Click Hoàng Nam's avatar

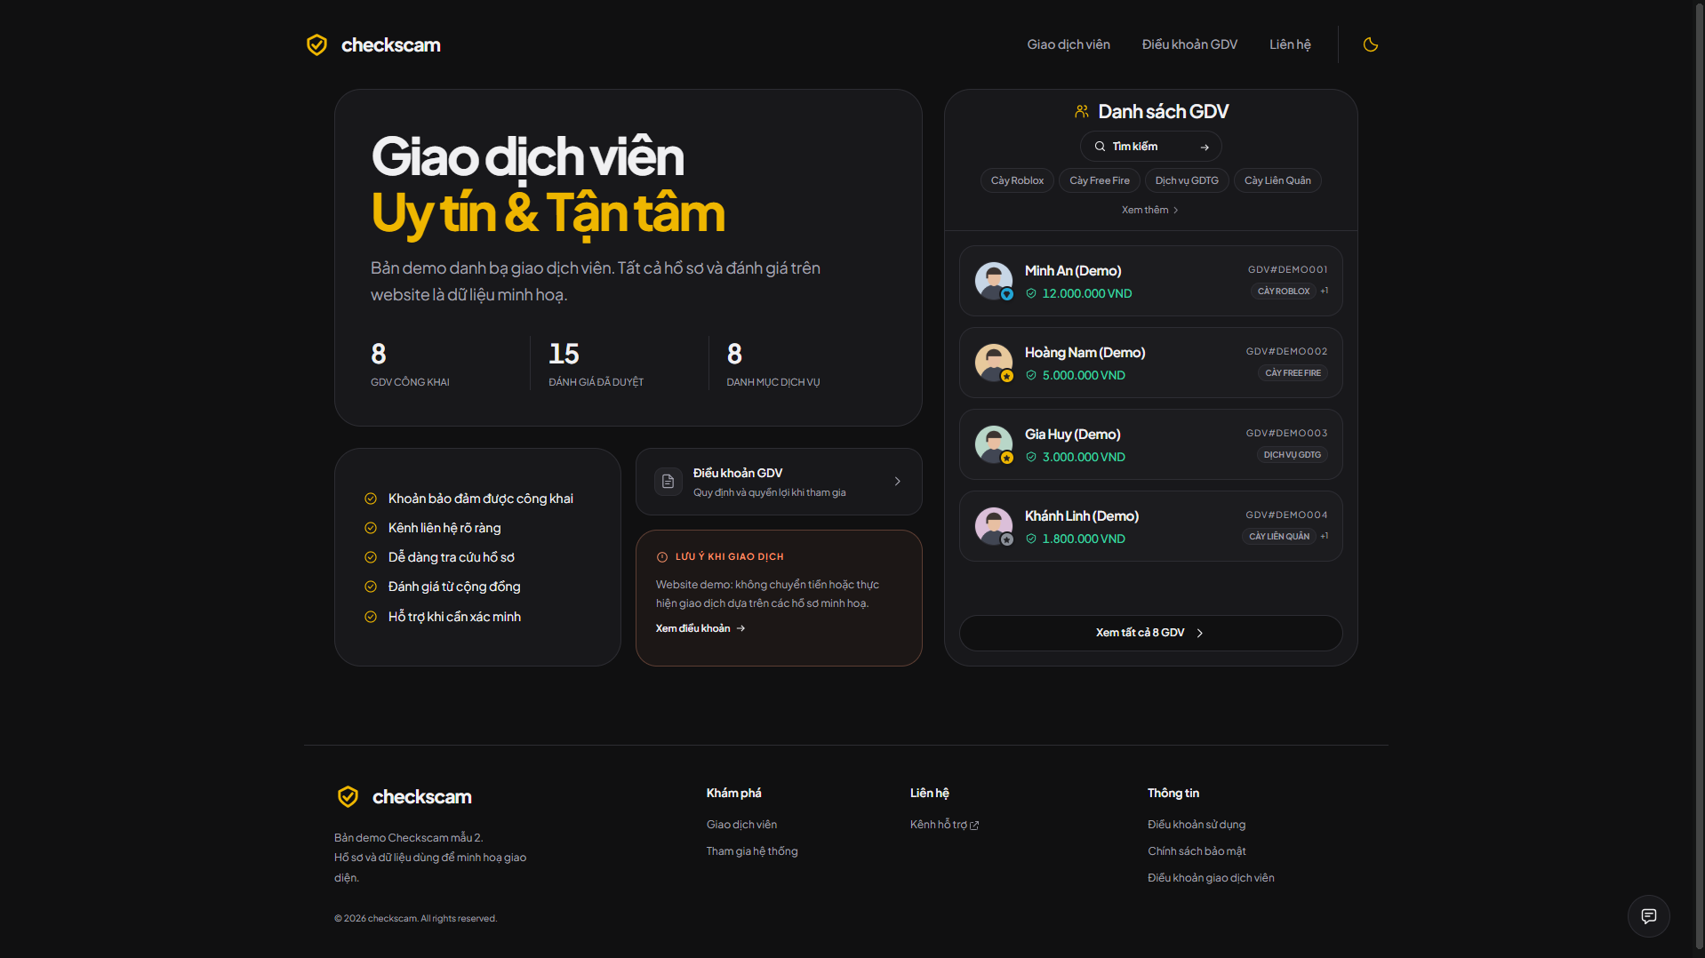tap(994, 363)
